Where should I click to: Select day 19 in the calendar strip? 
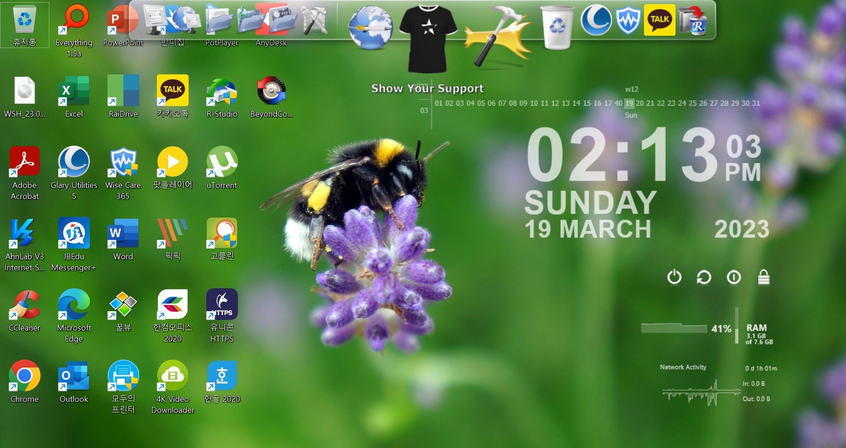[629, 103]
